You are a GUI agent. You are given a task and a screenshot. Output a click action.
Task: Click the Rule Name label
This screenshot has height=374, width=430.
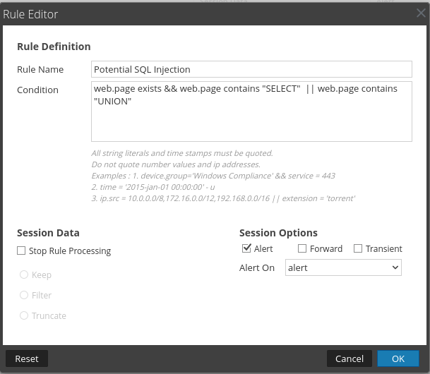(x=40, y=69)
